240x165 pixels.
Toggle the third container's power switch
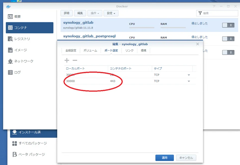[228, 52]
